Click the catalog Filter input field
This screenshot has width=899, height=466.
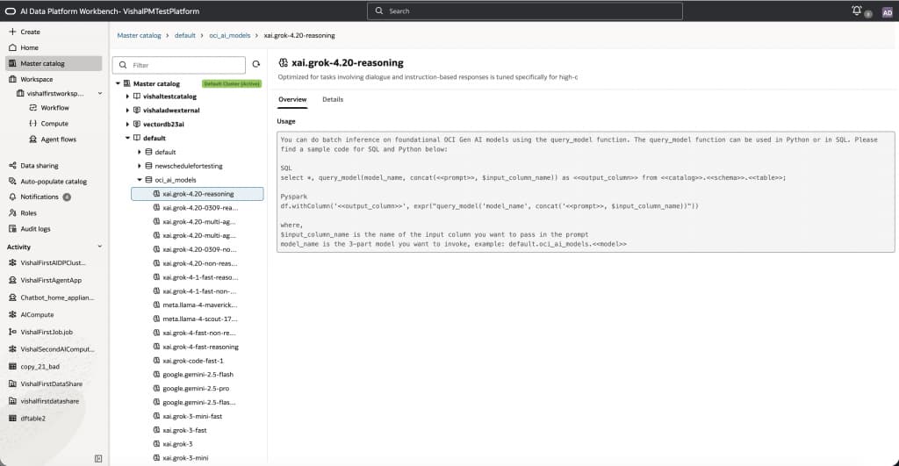click(184, 65)
